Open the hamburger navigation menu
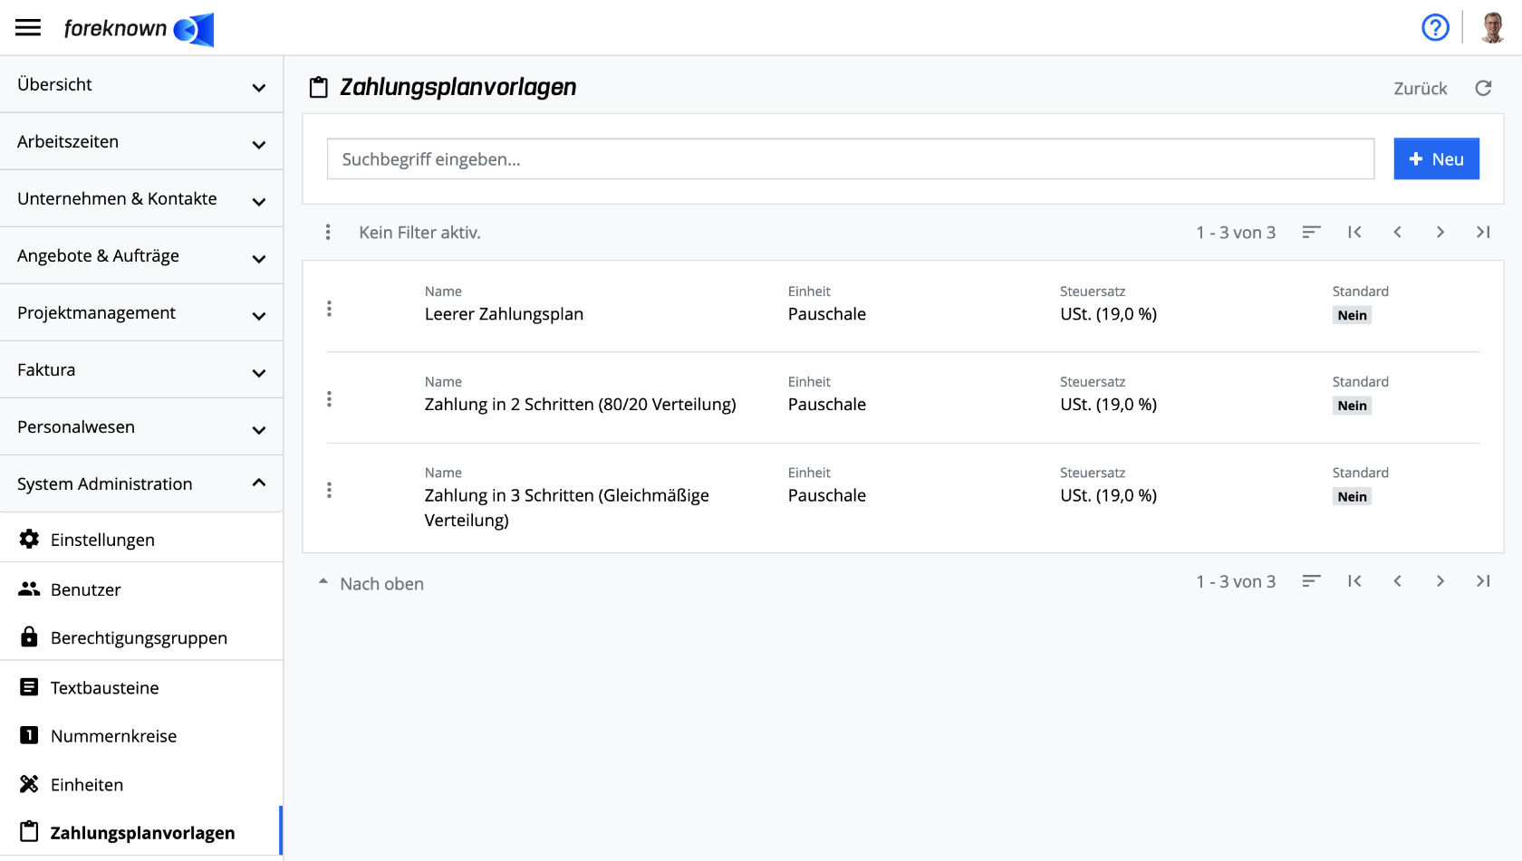 (x=28, y=27)
